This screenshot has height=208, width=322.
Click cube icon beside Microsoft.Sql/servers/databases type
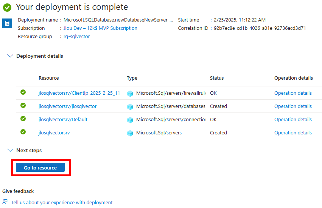coord(130,106)
